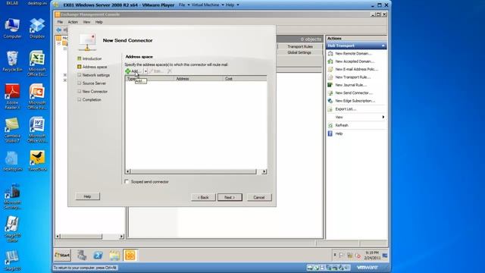Click Export List action
485x273 pixels.
click(x=346, y=109)
